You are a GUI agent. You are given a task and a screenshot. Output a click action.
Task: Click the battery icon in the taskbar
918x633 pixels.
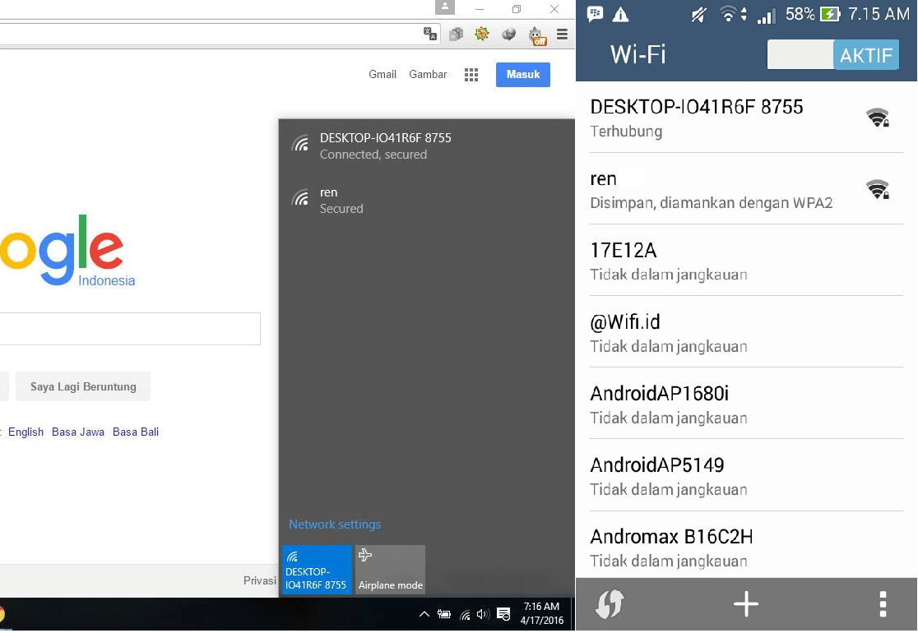point(444,614)
